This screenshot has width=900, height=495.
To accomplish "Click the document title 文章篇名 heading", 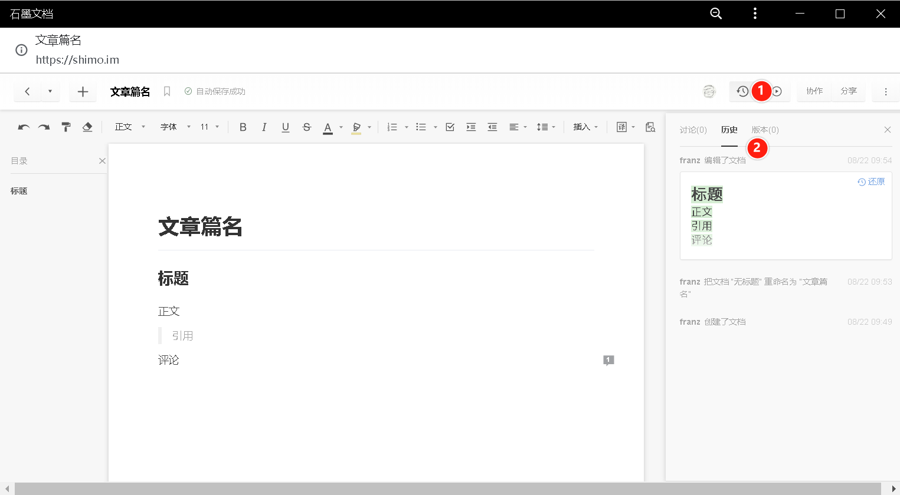I will tap(201, 226).
